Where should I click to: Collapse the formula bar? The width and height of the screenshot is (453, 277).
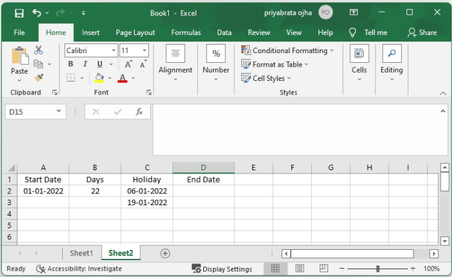click(x=443, y=111)
